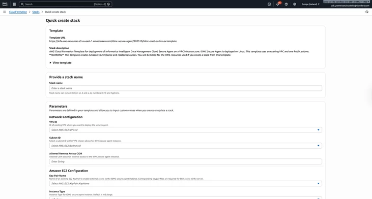372x199 pixels.
Task: Open the notifications bell
Action: (277, 4)
